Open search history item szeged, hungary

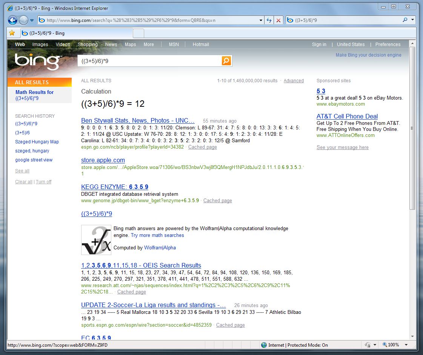32,151
